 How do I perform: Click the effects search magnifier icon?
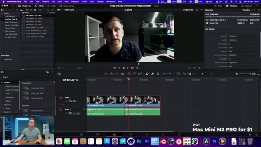(47, 72)
